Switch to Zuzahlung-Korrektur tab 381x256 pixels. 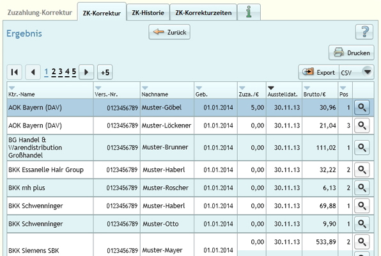tap(40, 12)
